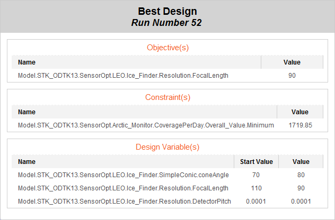Click the design variable FocalLength row name

[x=123, y=188]
